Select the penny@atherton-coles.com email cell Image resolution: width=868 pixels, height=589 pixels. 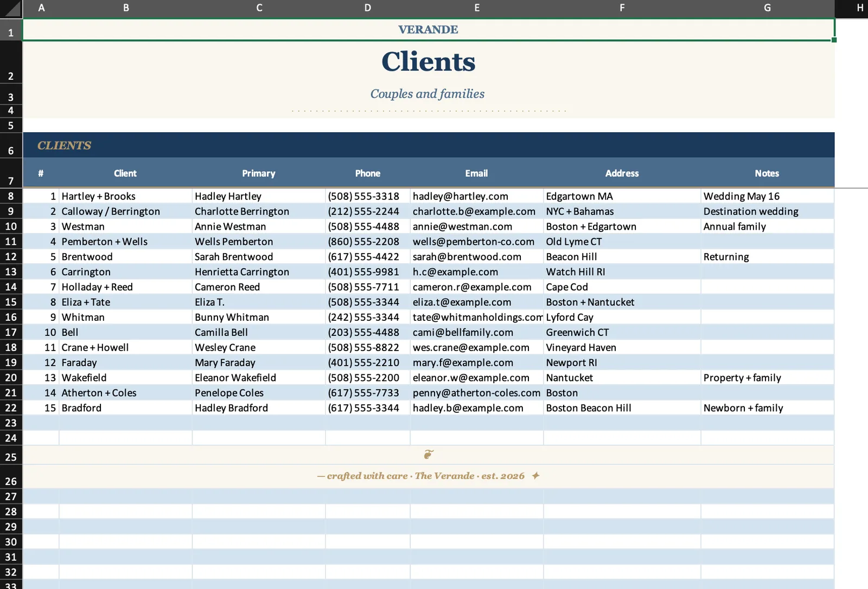coord(477,393)
